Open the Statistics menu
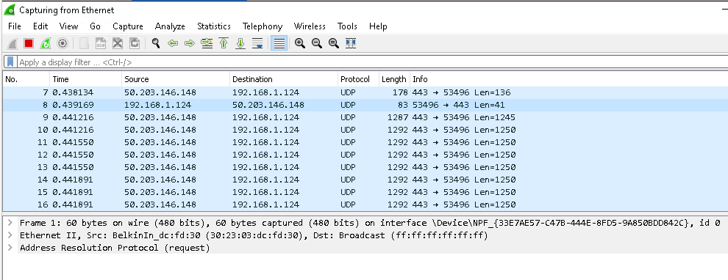The height and width of the screenshot is (280, 728). pos(213,26)
